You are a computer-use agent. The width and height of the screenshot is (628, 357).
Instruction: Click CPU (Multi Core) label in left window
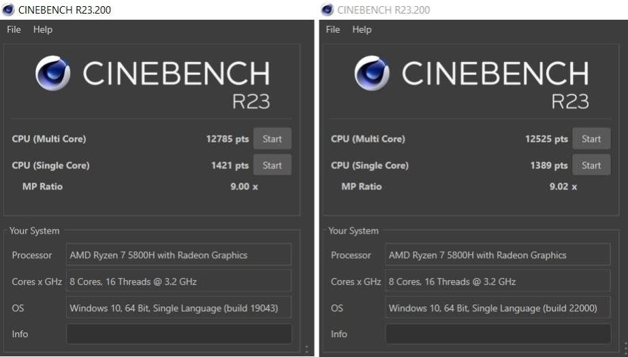(x=49, y=139)
